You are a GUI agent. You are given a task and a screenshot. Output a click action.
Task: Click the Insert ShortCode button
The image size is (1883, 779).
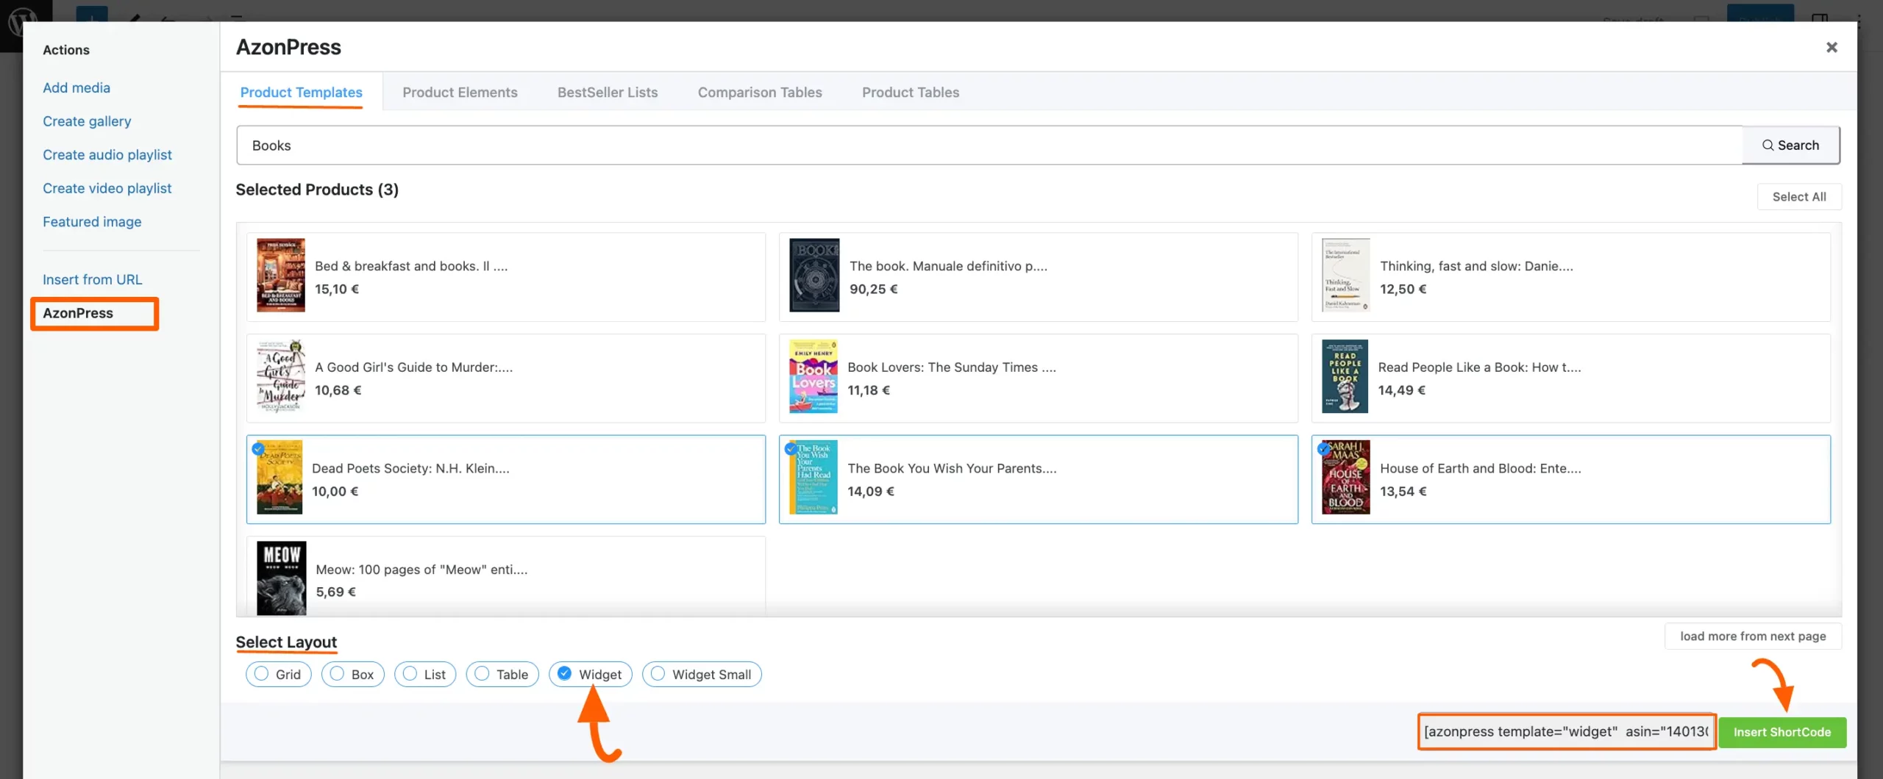point(1783,732)
